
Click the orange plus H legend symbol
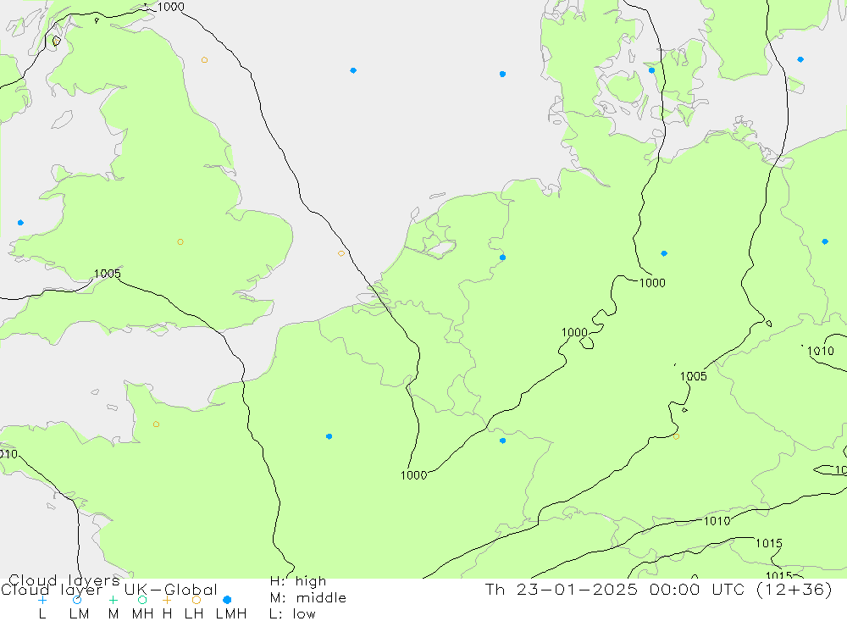click(167, 600)
